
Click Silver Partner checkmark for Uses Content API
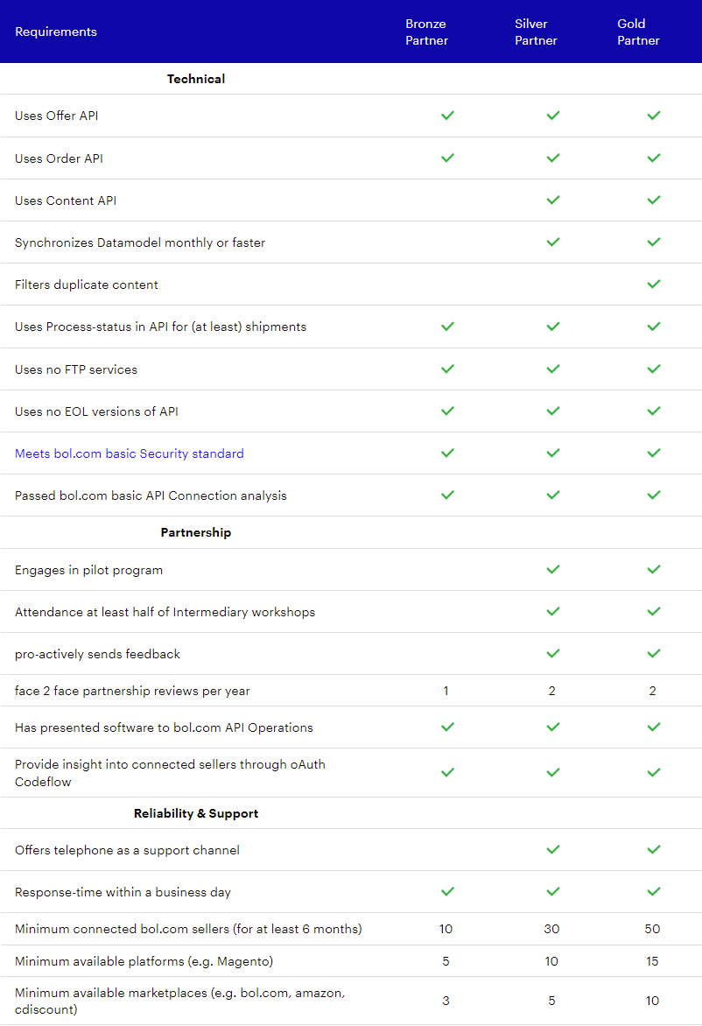pyautogui.click(x=553, y=200)
